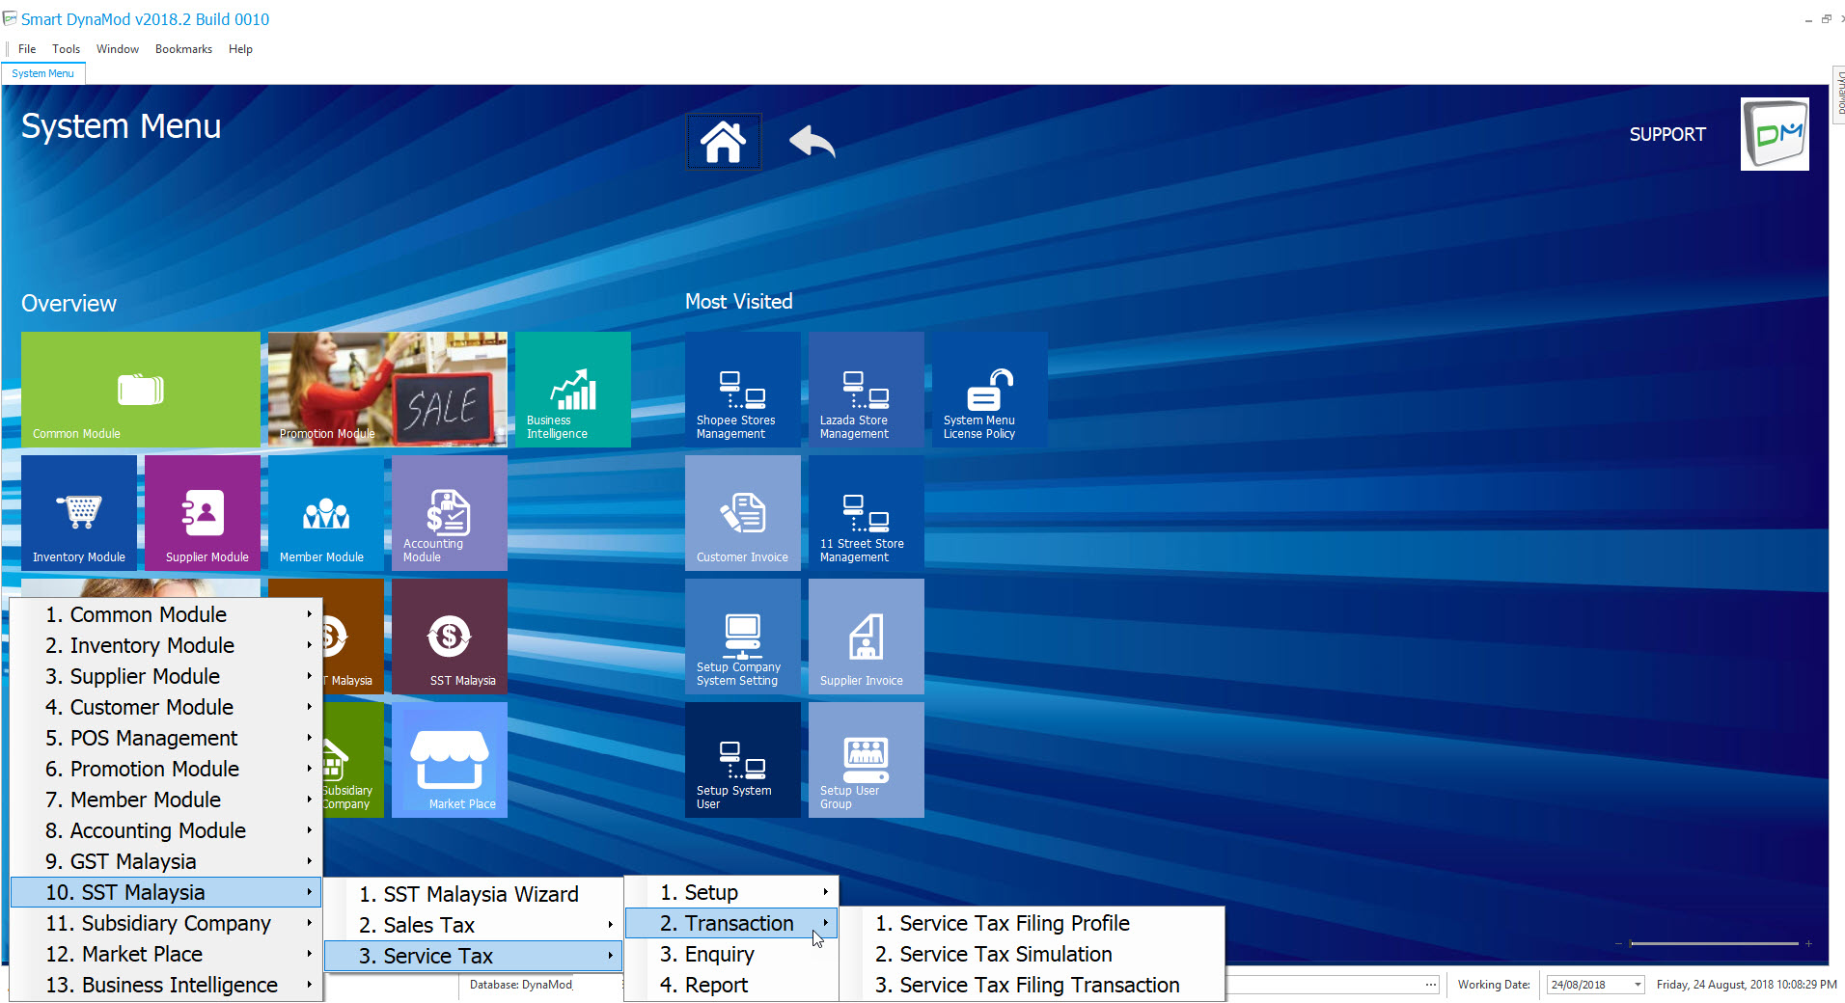Image resolution: width=1845 pixels, height=1003 pixels.
Task: Expand 3. Supplier Module submenu
Action: tap(166, 676)
